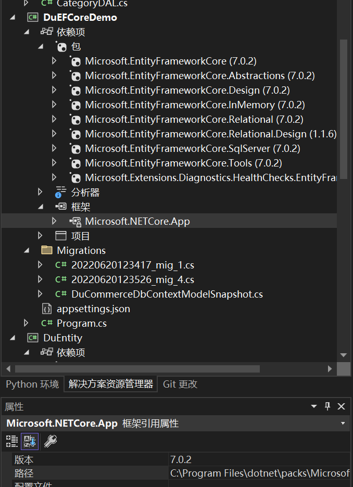Toggle Alphabetical sort in Properties panel
This screenshot has width=353, height=487.
tap(30, 441)
